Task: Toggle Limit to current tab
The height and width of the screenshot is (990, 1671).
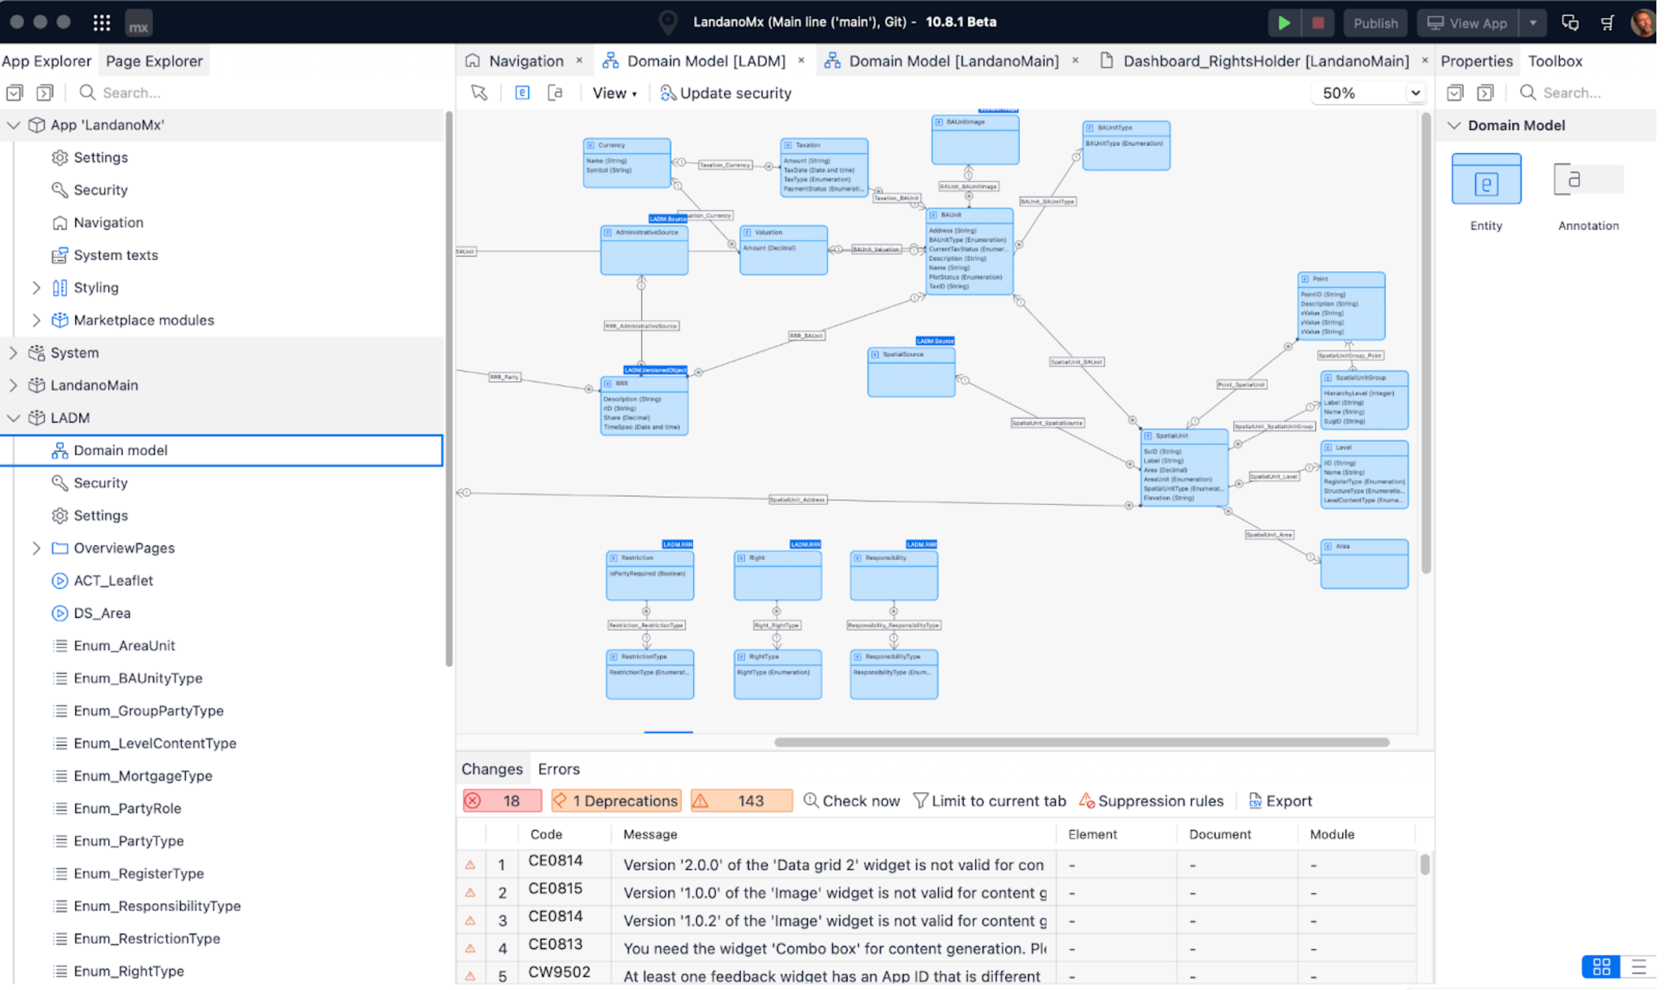Action: pos(990,801)
